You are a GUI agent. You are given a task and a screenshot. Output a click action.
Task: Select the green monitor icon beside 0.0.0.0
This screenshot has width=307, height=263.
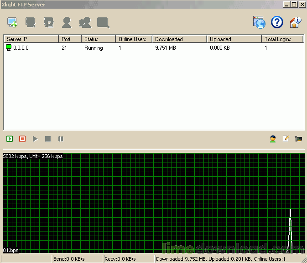tap(9, 47)
